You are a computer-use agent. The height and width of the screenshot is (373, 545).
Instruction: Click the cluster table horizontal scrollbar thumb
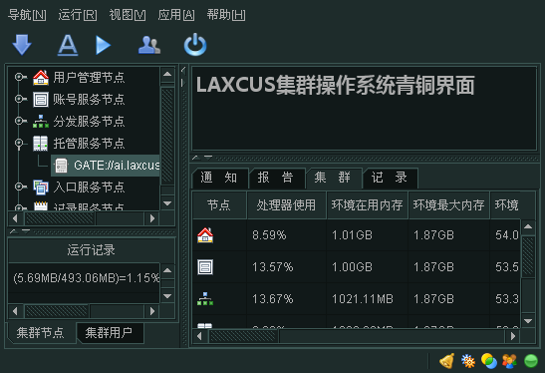coord(243,336)
